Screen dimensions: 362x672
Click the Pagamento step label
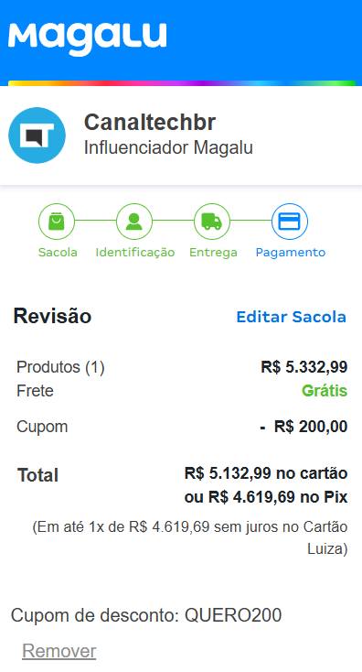(x=291, y=253)
